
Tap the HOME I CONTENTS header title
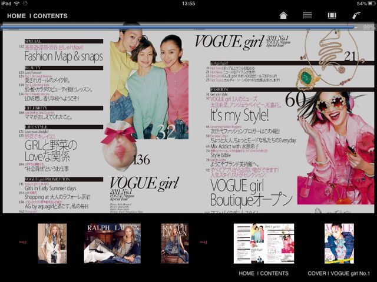tap(37, 16)
